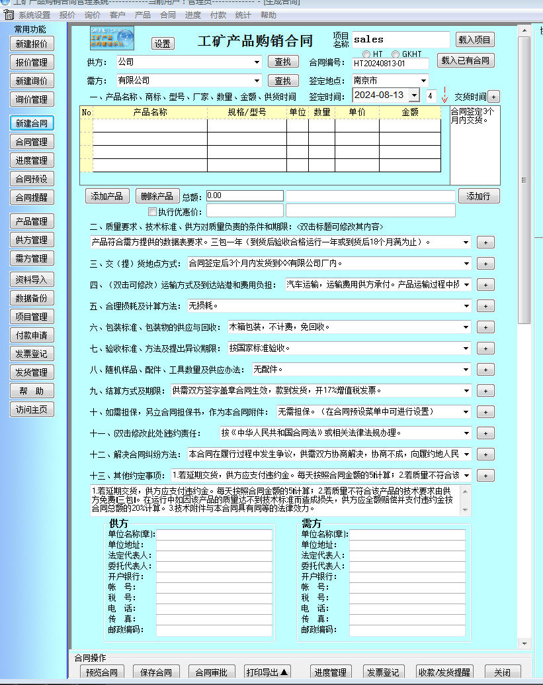
Task: Click the 新建报价 sidebar button
Action: 32,44
